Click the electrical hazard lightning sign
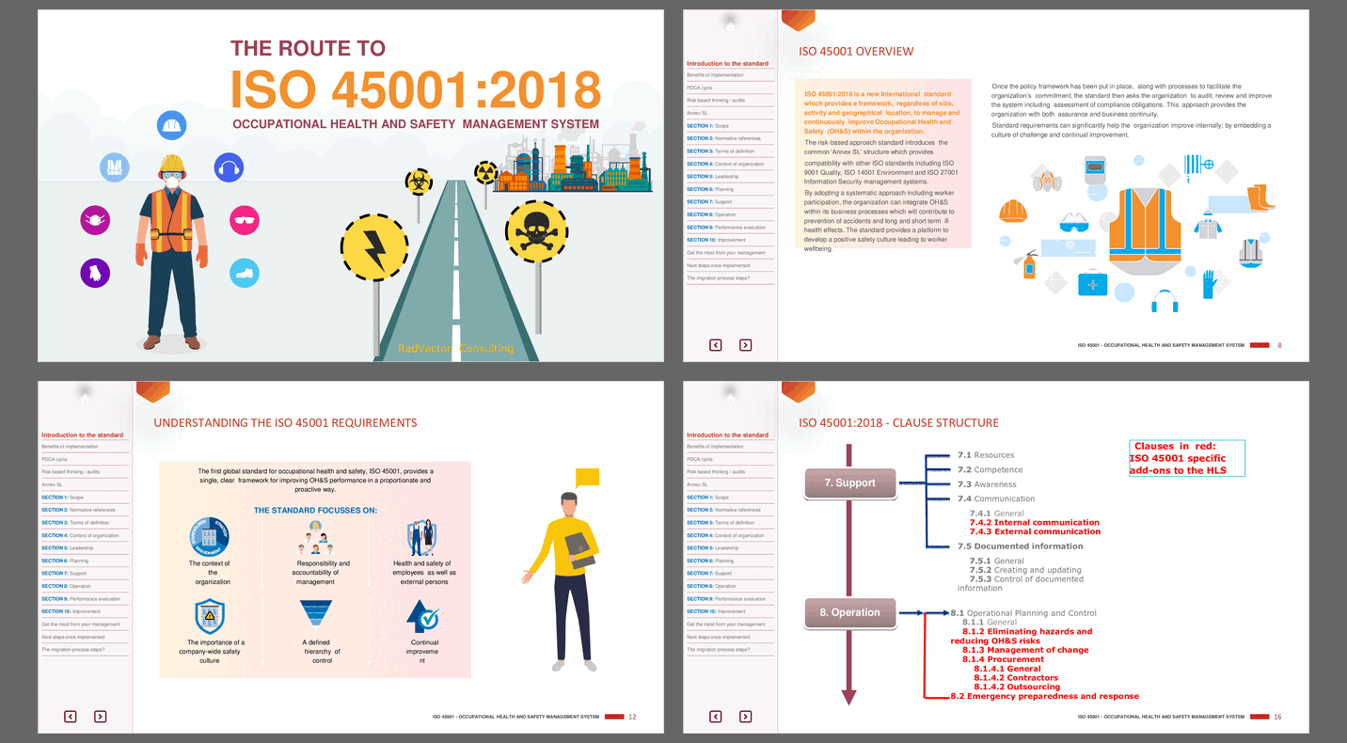The height and width of the screenshot is (743, 1347). click(x=374, y=247)
